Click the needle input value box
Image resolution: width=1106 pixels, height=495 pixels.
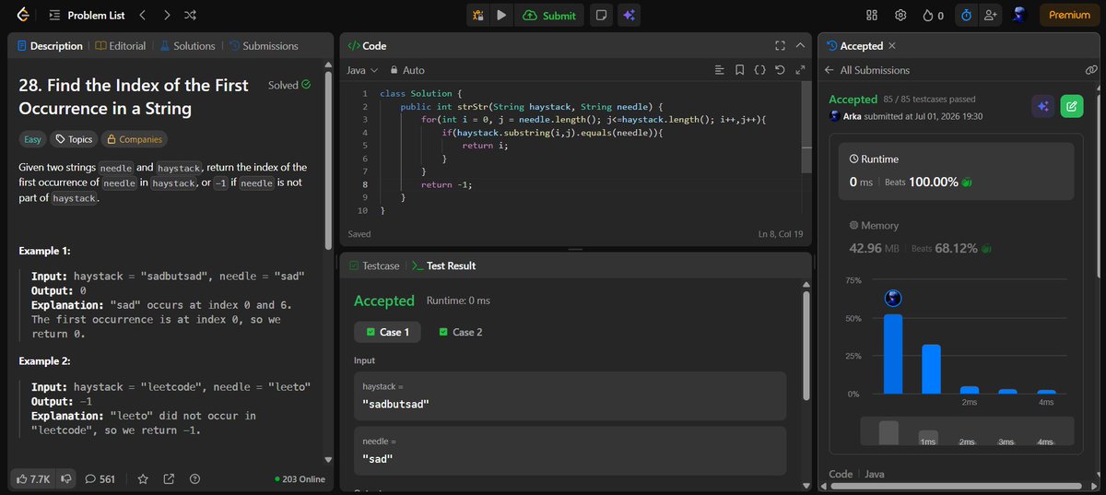[570, 450]
